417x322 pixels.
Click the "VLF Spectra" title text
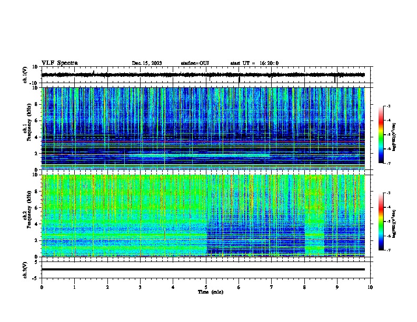click(x=59, y=63)
